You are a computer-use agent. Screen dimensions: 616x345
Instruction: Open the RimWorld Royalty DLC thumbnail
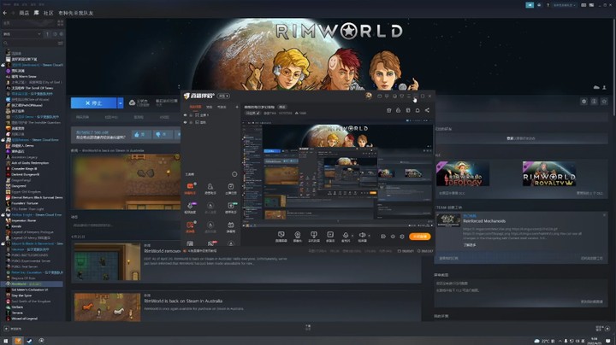(x=548, y=173)
